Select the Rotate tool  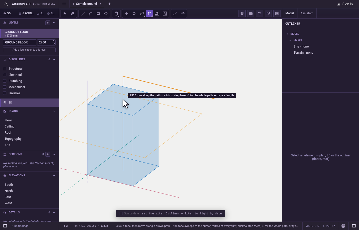[x=134, y=14]
